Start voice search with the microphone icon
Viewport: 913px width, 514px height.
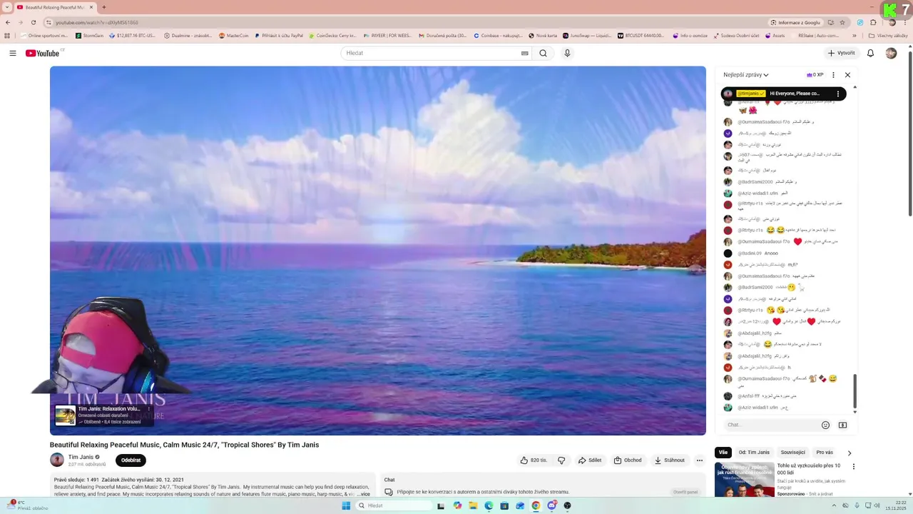pos(567,53)
